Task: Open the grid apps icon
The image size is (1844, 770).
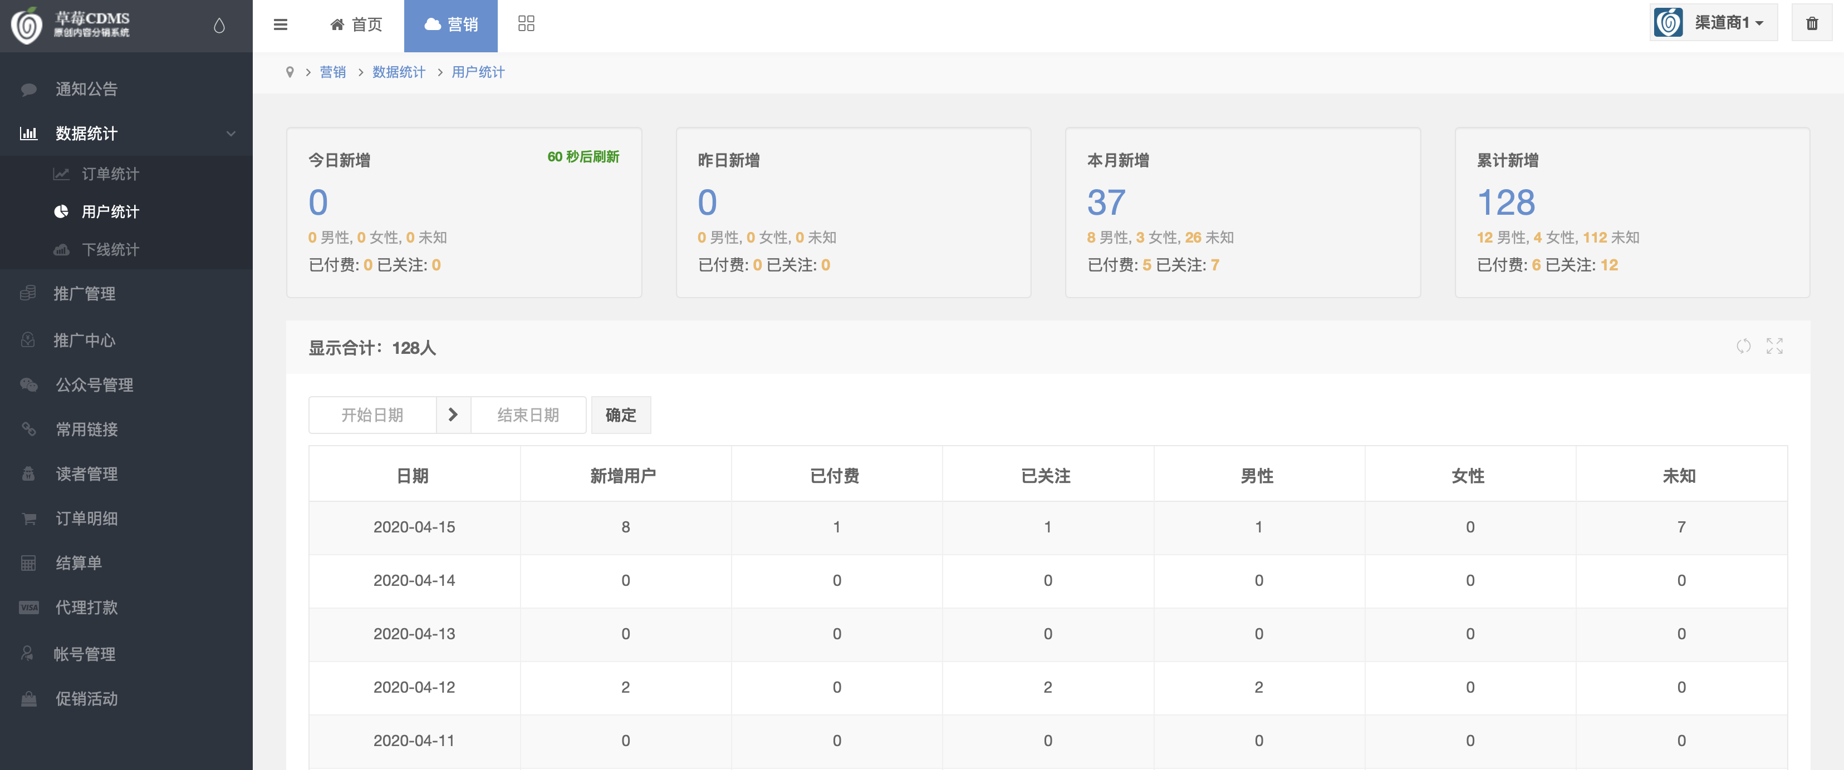Action: coord(526,23)
